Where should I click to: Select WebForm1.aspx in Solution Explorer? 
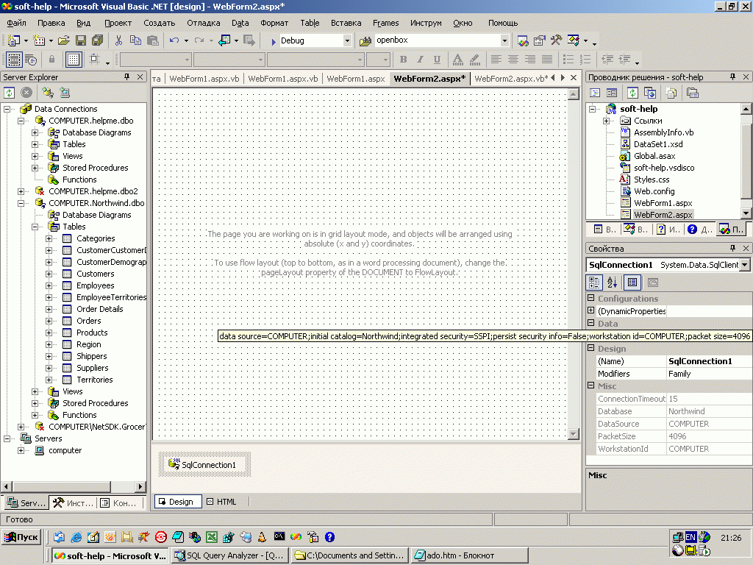click(x=663, y=203)
